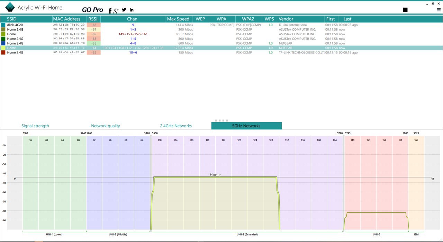
Task: Open the LinkedIn icon
Action: [x=132, y=10]
